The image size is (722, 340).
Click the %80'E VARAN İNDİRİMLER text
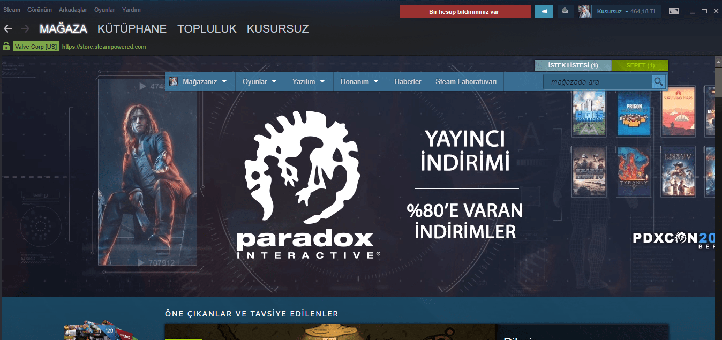click(465, 221)
